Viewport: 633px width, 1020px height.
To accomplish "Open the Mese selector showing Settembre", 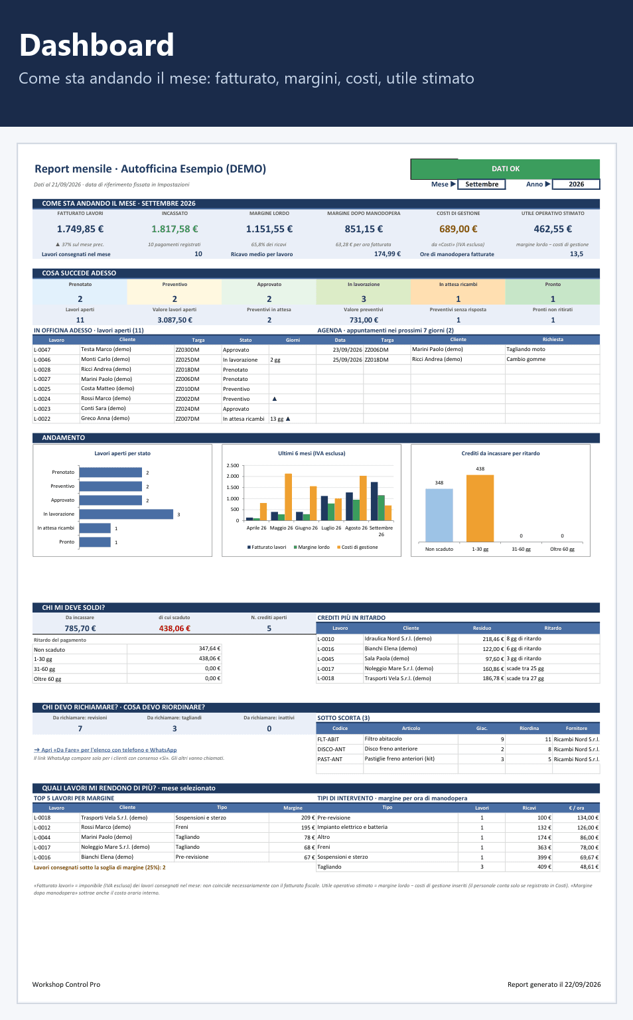I will coord(482,184).
